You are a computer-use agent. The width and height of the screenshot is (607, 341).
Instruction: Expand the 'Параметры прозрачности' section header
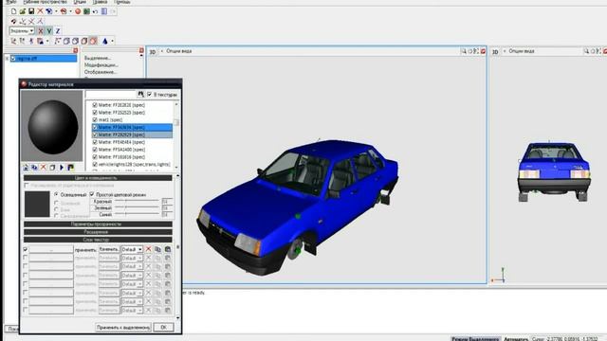[98, 224]
